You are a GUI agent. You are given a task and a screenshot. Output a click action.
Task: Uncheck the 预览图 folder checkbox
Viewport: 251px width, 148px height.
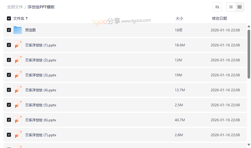9,30
